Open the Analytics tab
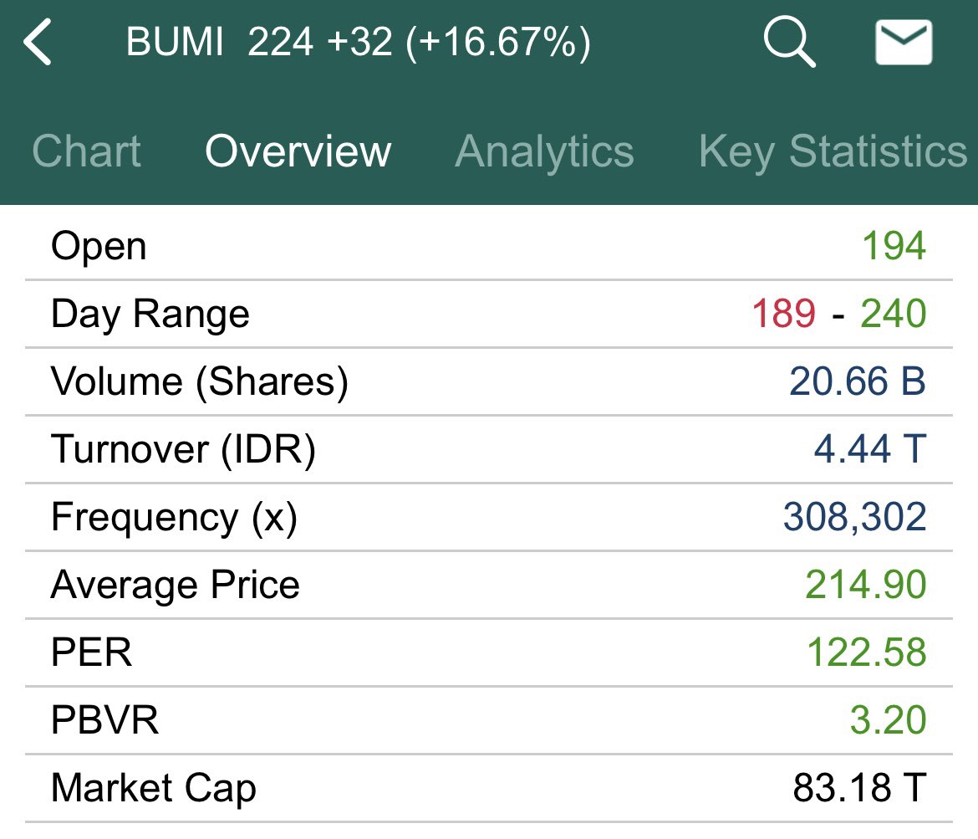 pos(544,151)
